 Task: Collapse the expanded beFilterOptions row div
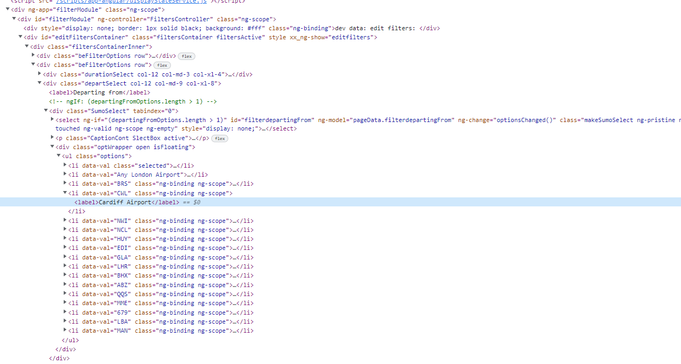33,65
